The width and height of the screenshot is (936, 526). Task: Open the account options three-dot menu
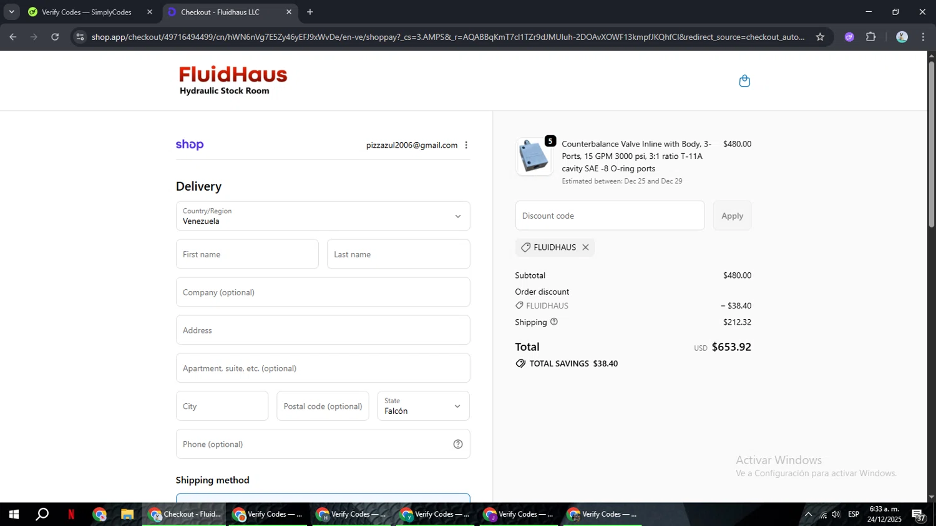(x=466, y=145)
